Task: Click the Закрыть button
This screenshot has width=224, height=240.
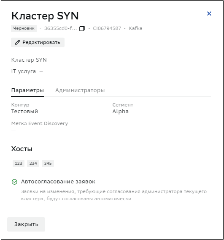Action: point(26,224)
